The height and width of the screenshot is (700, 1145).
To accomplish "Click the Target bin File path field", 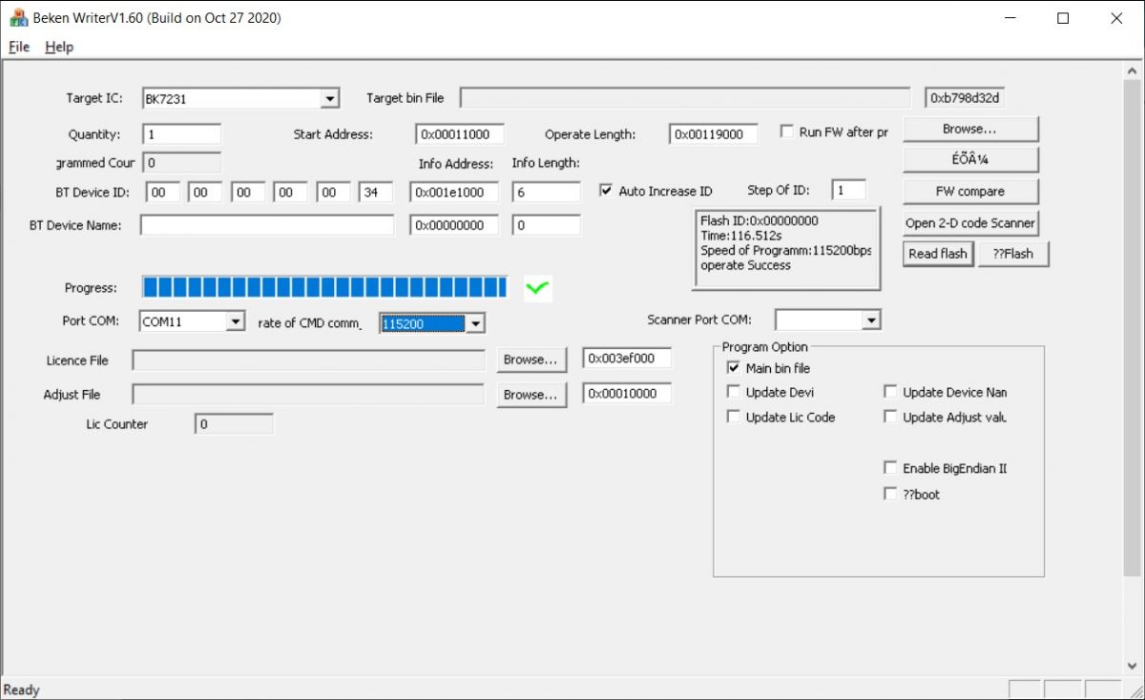I will [685, 98].
